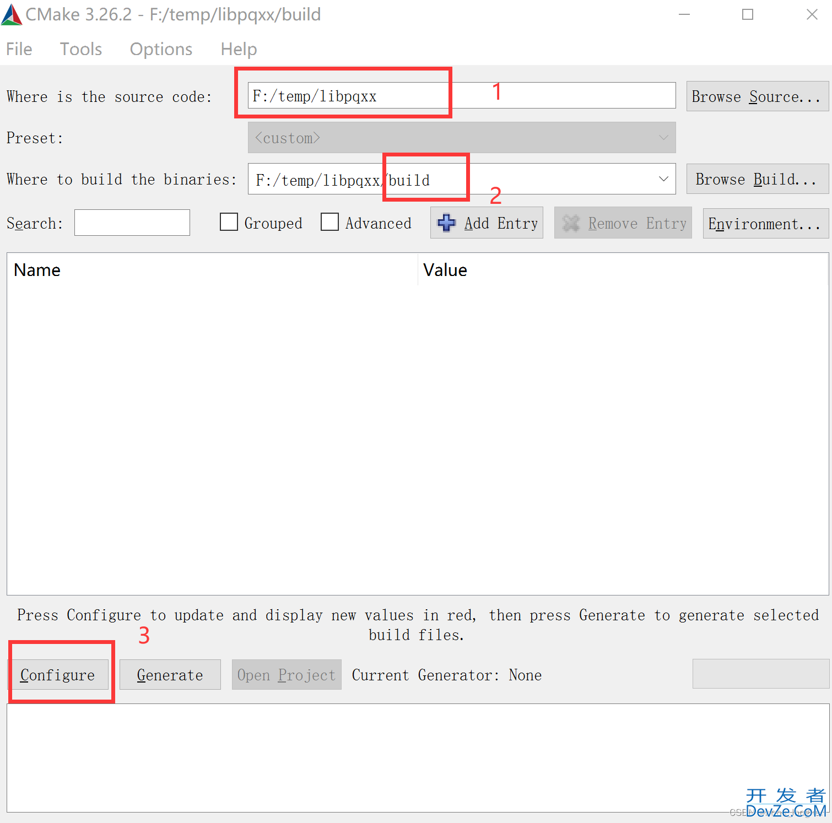
Task: Click the Search input box
Action: (132, 223)
